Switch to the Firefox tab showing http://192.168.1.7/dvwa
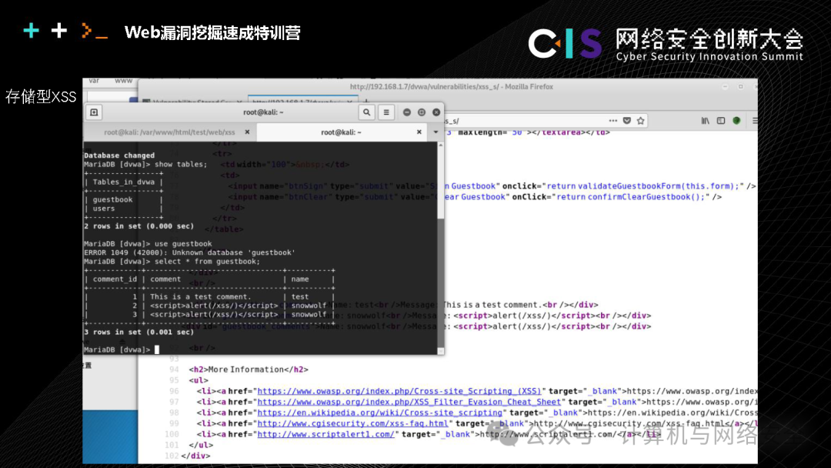Screen dimensions: 831x468 (x=302, y=101)
